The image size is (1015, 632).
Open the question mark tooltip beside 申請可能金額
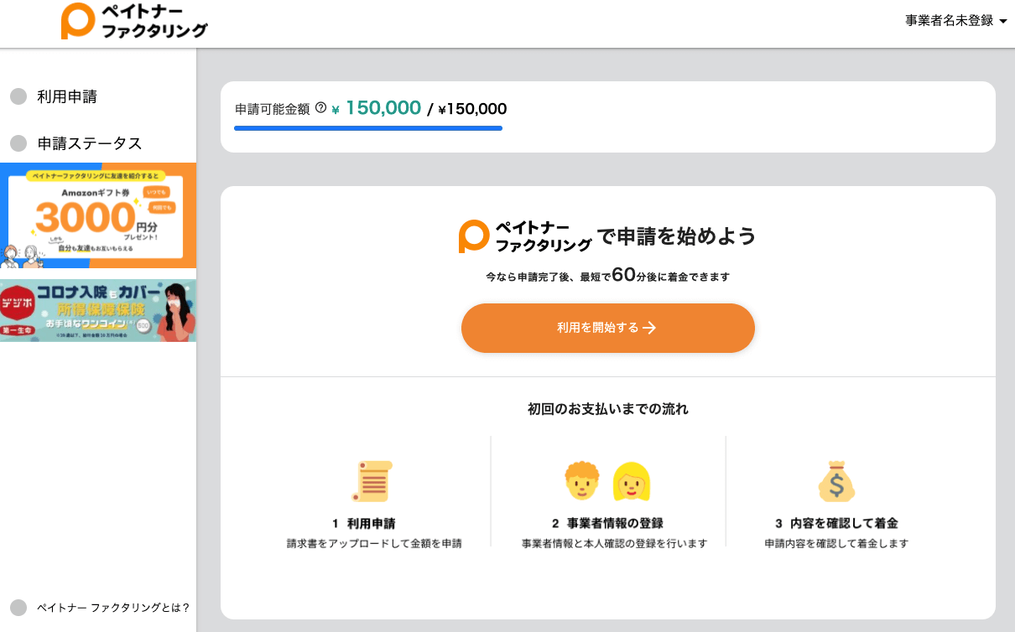[320, 107]
